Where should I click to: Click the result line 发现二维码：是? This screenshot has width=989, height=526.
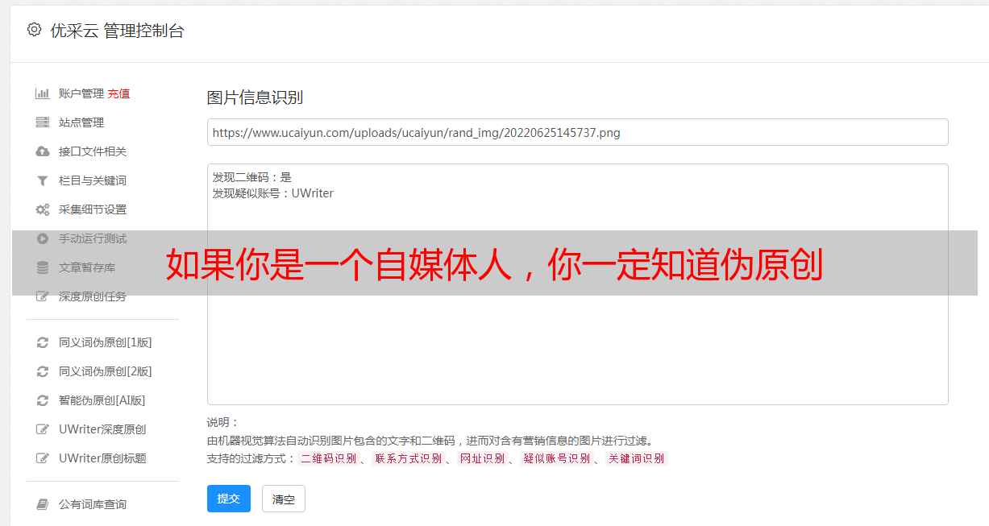[252, 177]
